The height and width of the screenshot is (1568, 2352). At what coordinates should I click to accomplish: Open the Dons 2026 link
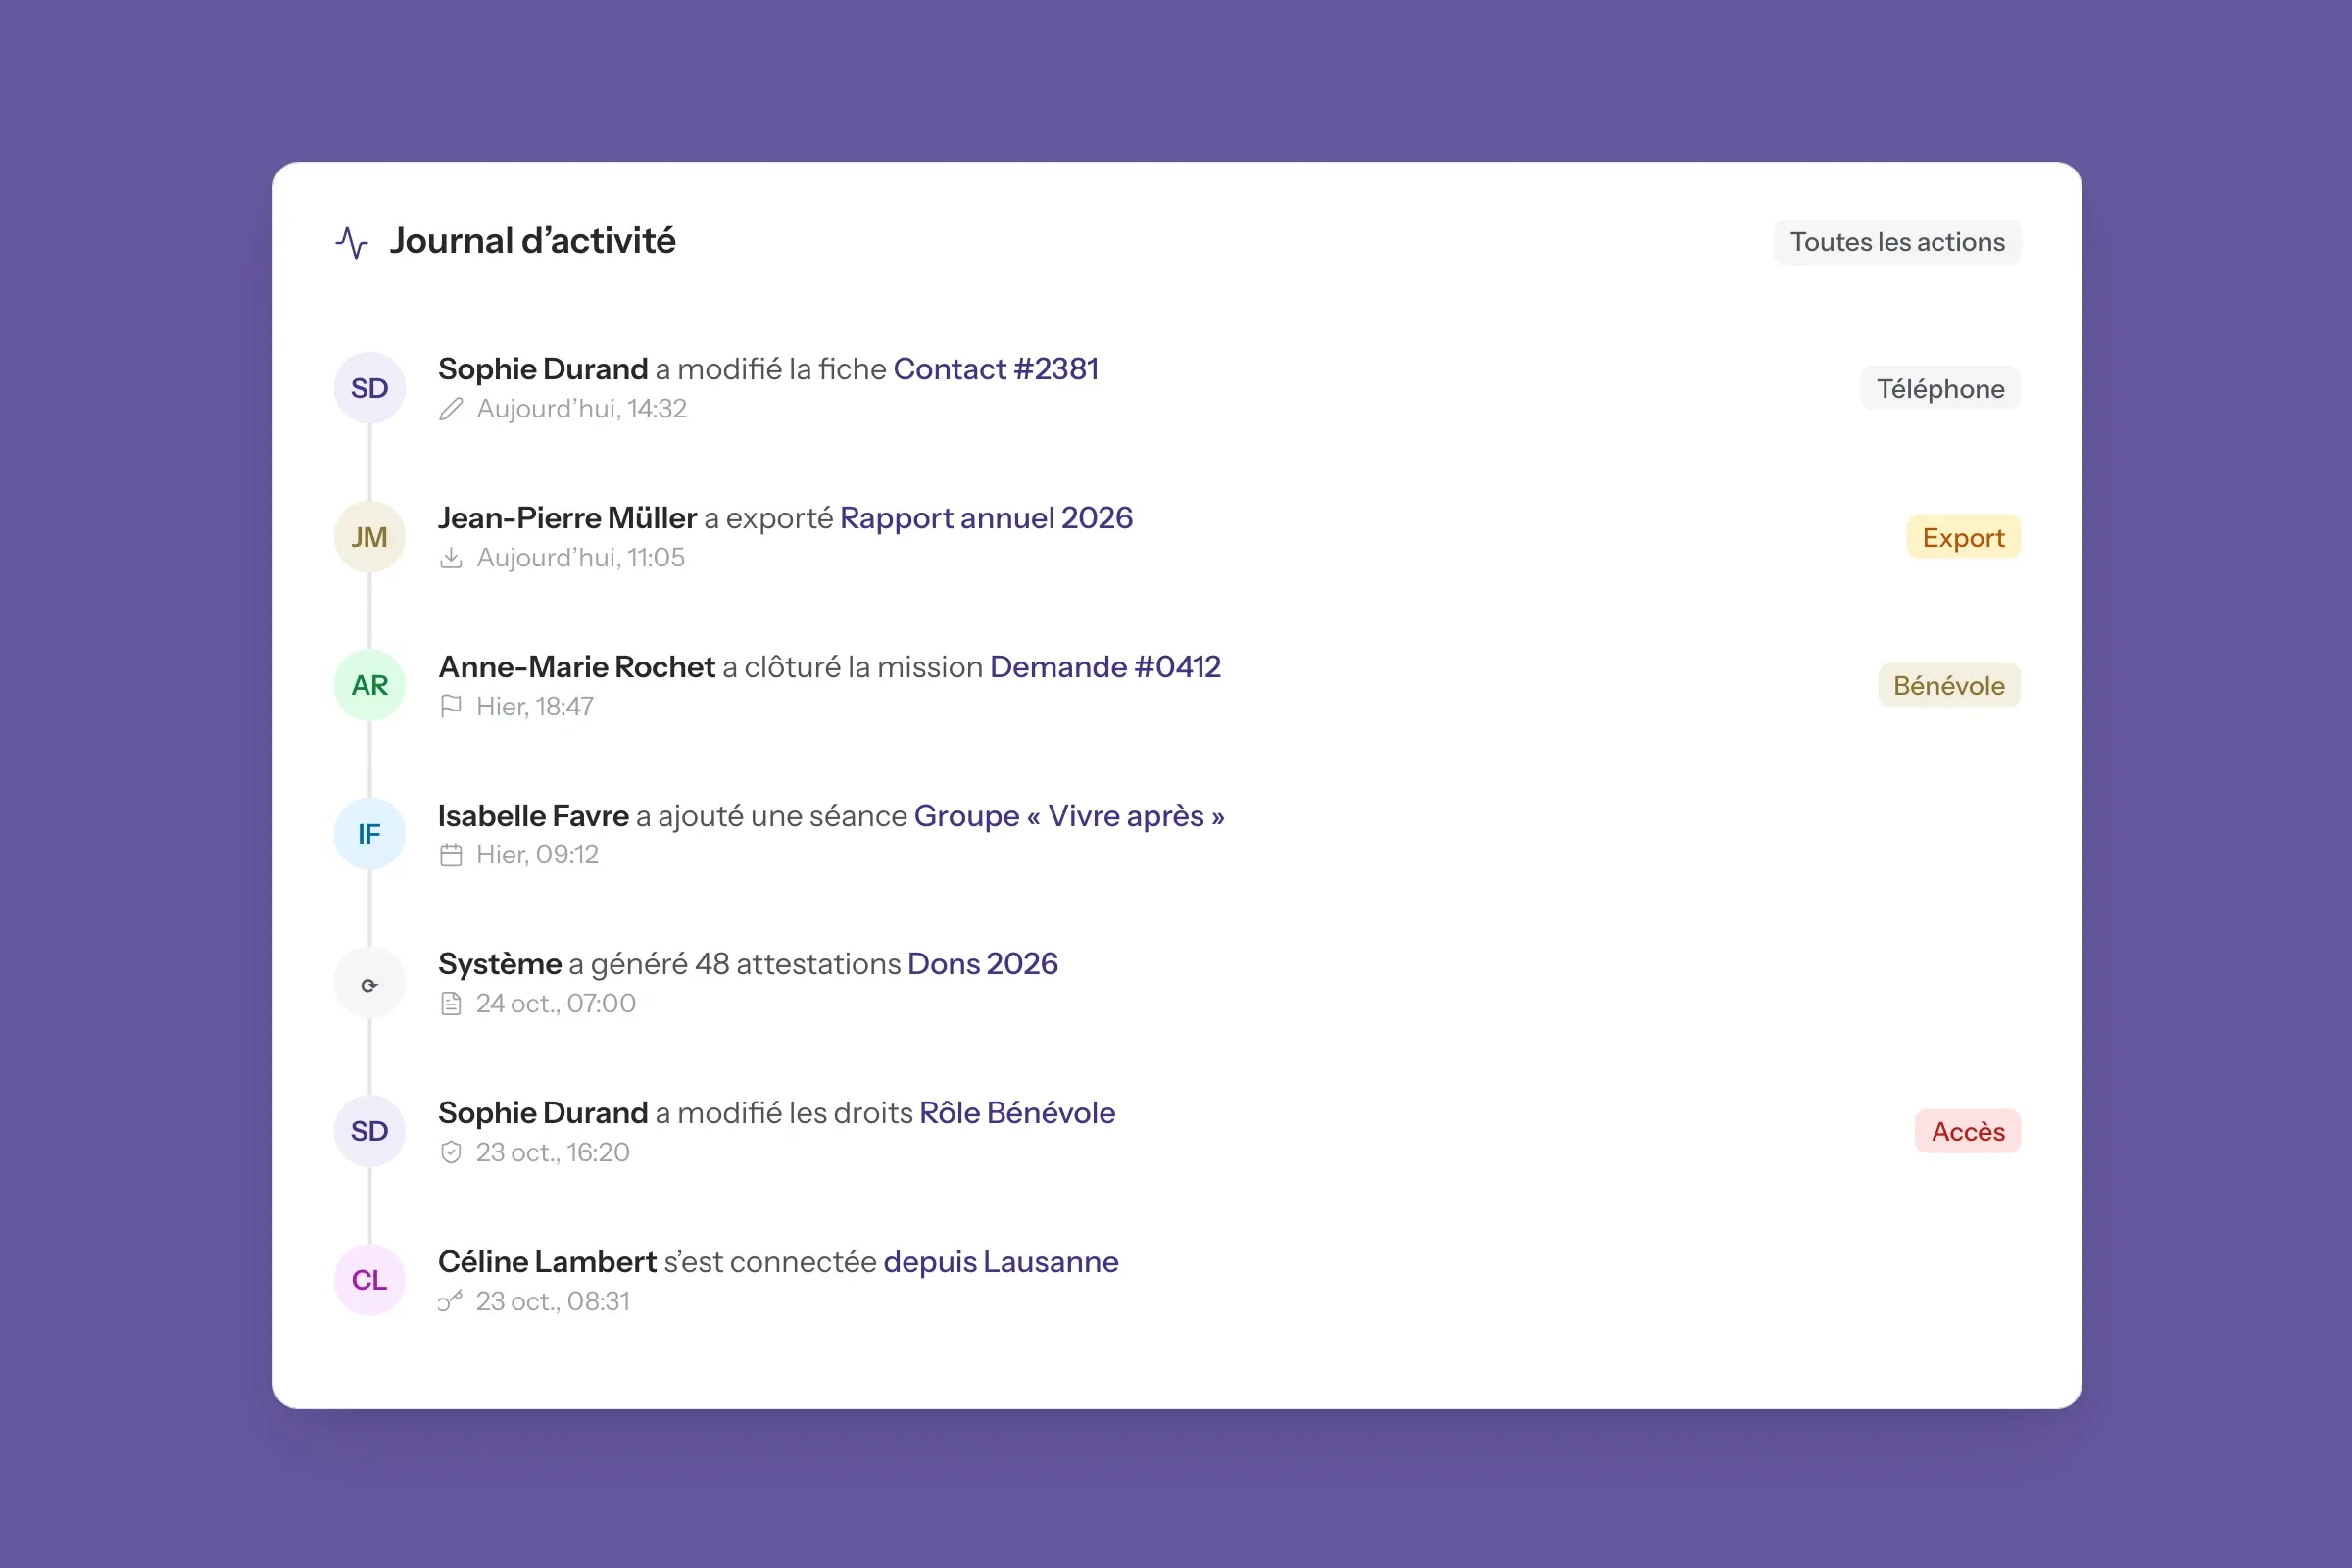(x=982, y=964)
